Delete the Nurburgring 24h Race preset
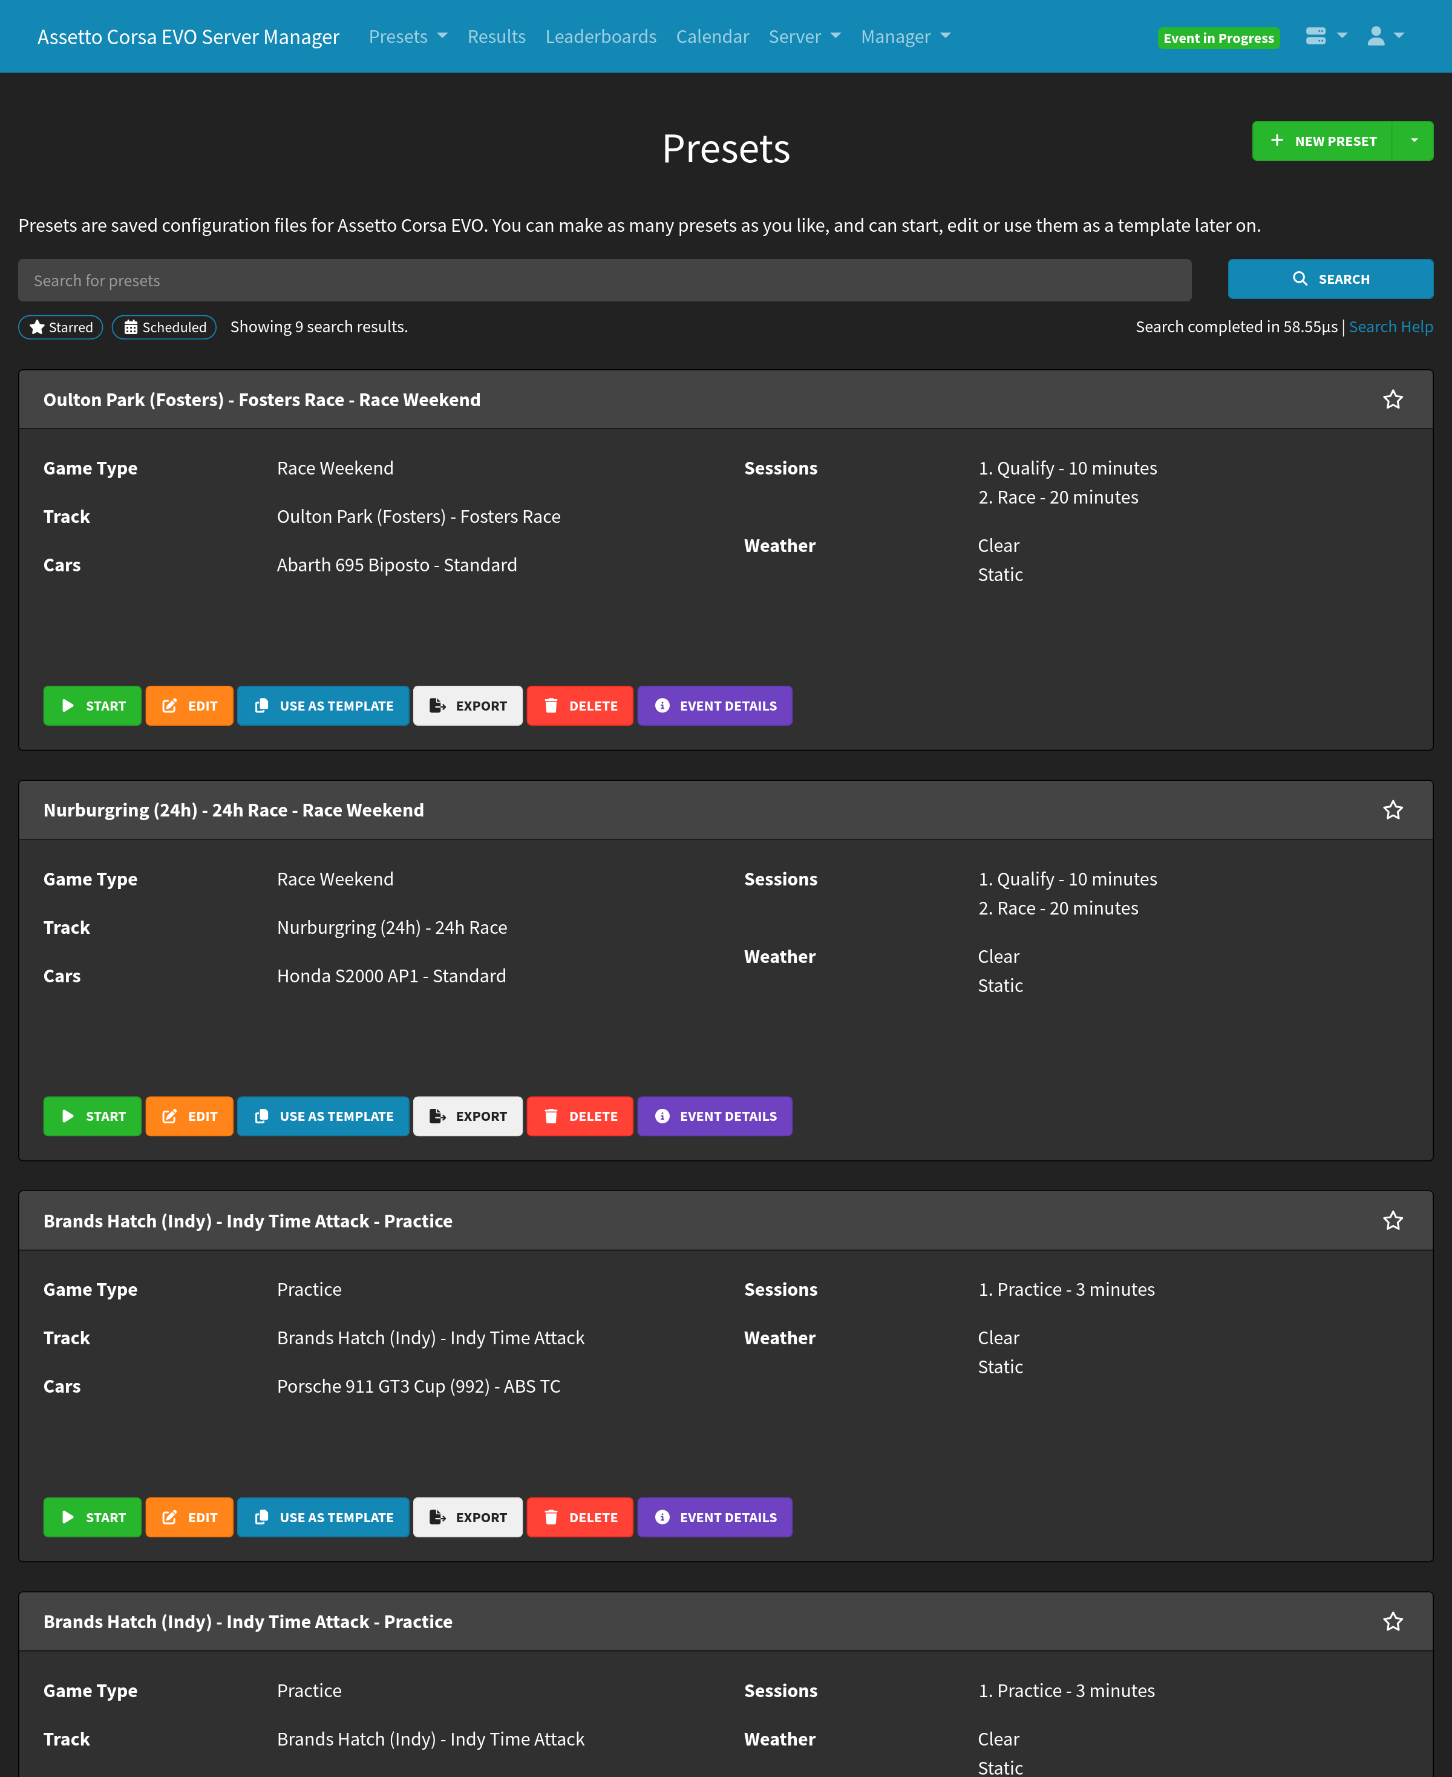 [x=580, y=1116]
